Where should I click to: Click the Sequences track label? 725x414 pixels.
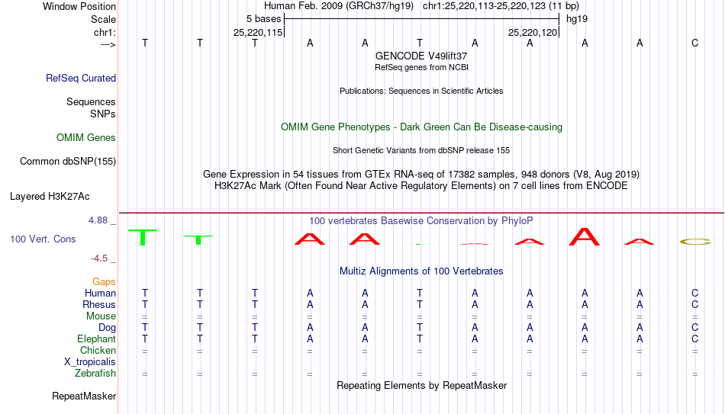[91, 101]
